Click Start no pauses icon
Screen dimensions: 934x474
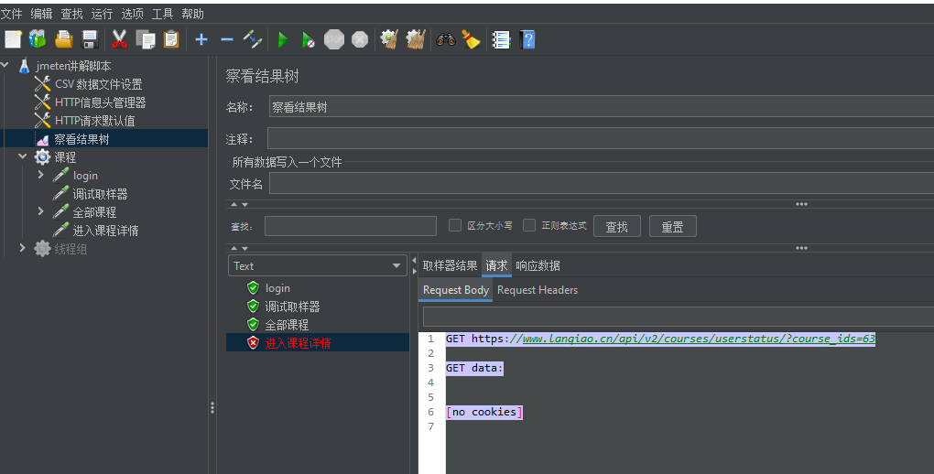pyautogui.click(x=308, y=40)
